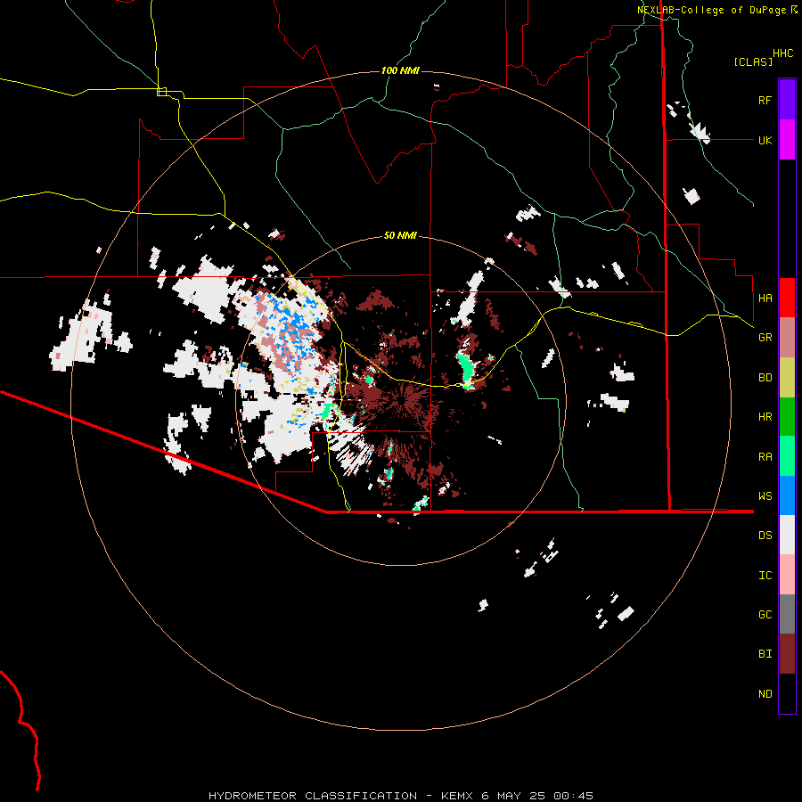Screen dimensions: 802x802
Task: Click the GR legend label
Action: tap(765, 338)
